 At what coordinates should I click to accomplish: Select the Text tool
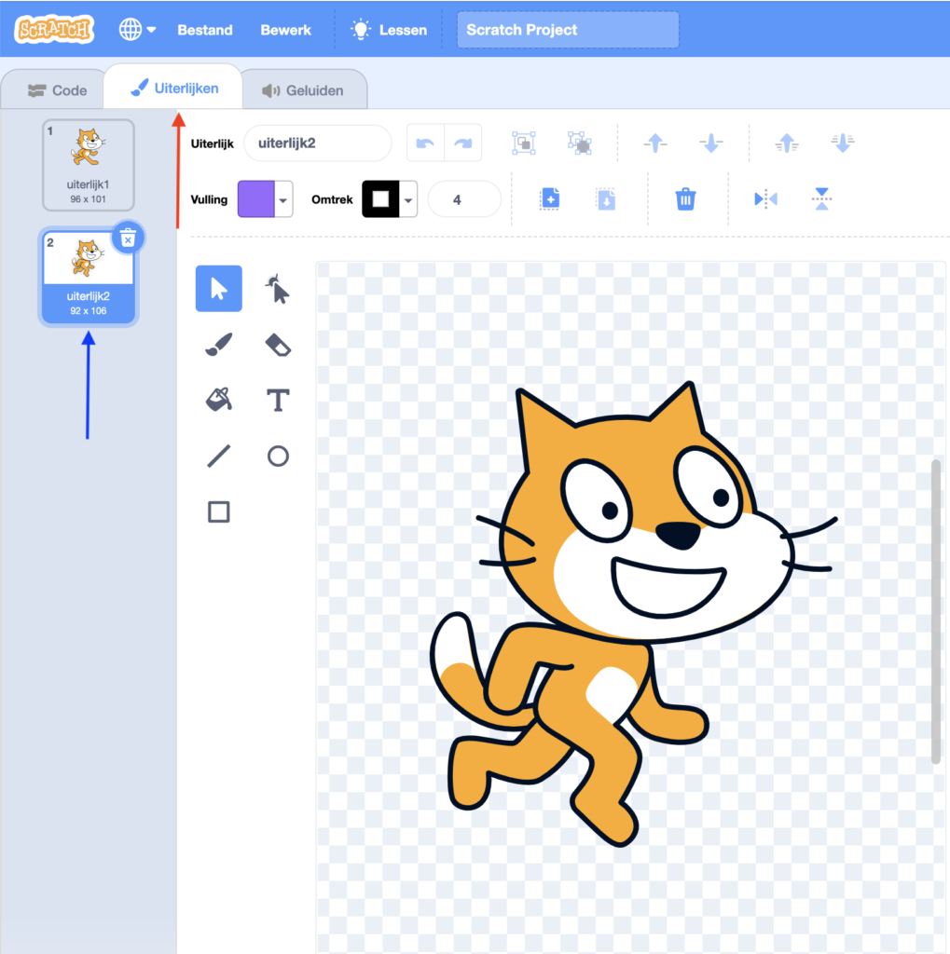click(x=278, y=401)
